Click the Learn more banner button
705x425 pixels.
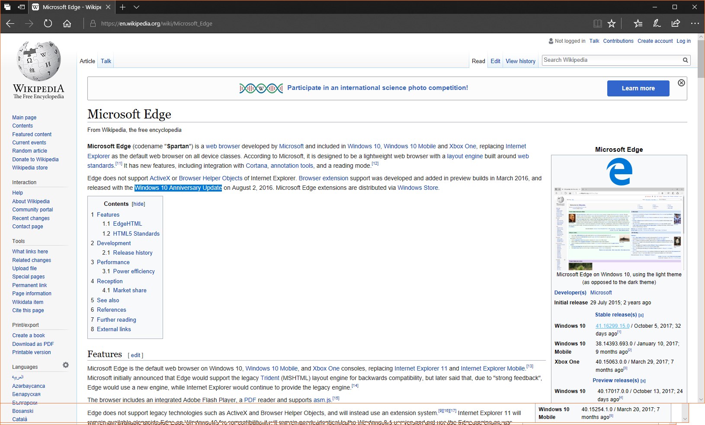pos(638,88)
